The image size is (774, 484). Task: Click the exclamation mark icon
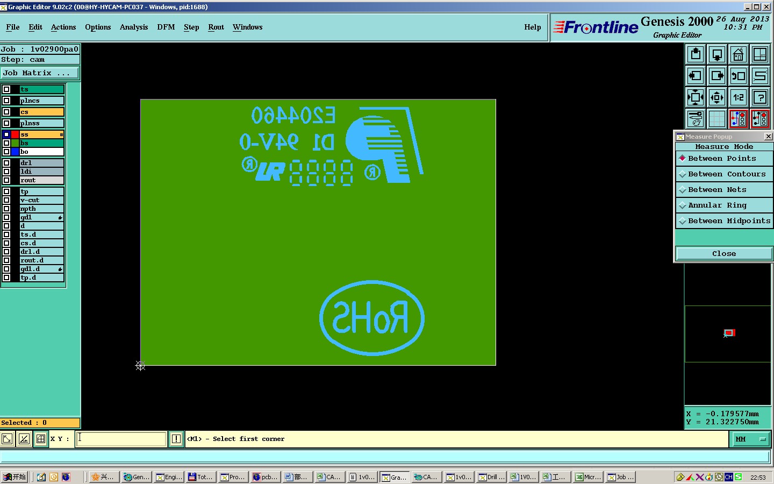(x=176, y=439)
